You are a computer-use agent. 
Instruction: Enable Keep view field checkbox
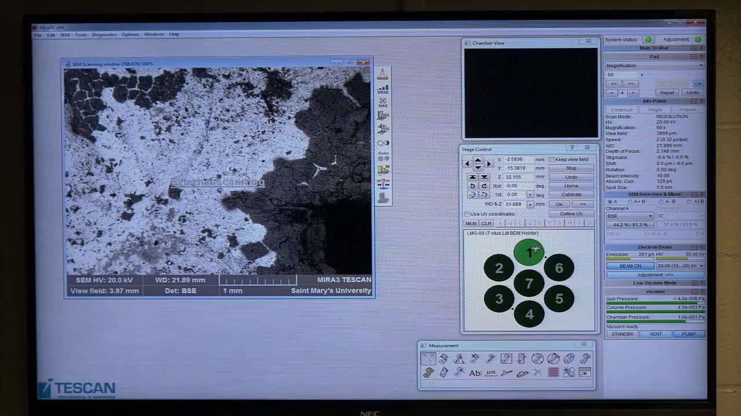coord(551,159)
